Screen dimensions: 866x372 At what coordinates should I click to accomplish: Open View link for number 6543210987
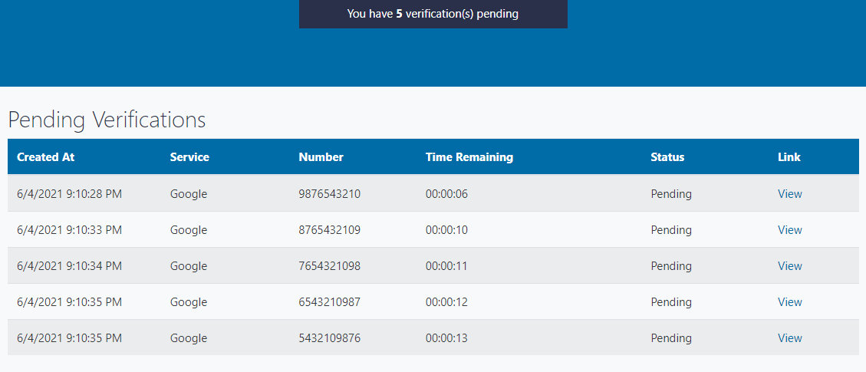coord(789,302)
